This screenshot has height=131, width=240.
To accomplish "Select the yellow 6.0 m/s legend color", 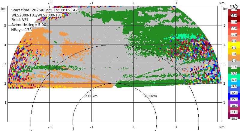I will [x=234, y=45].
